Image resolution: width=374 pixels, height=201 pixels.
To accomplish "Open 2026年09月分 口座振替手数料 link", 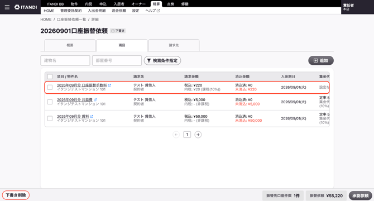I will [82, 85].
